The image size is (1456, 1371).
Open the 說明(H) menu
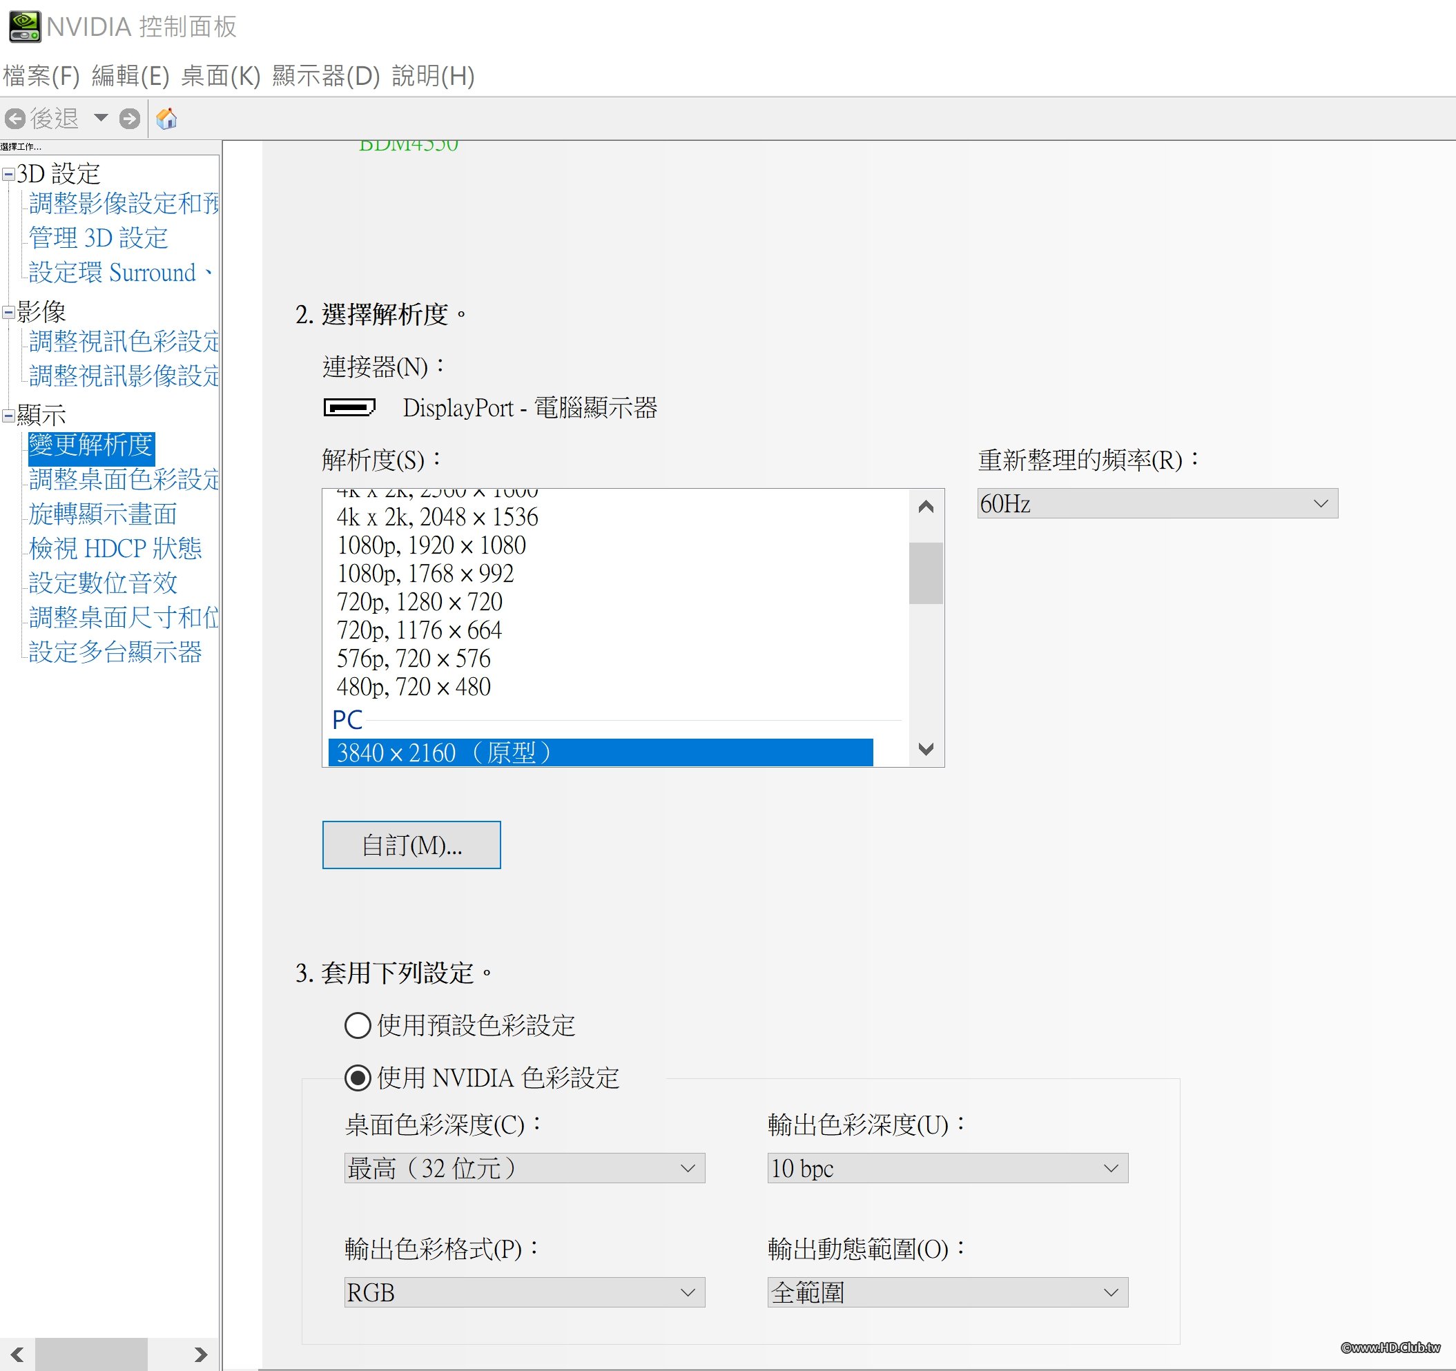(x=433, y=75)
